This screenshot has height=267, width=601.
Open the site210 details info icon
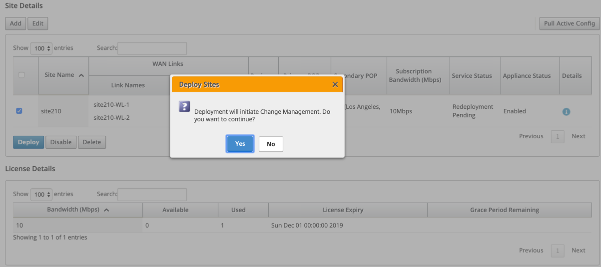click(566, 111)
